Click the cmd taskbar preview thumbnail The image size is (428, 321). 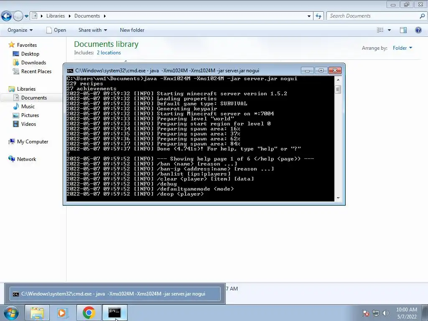click(x=115, y=294)
